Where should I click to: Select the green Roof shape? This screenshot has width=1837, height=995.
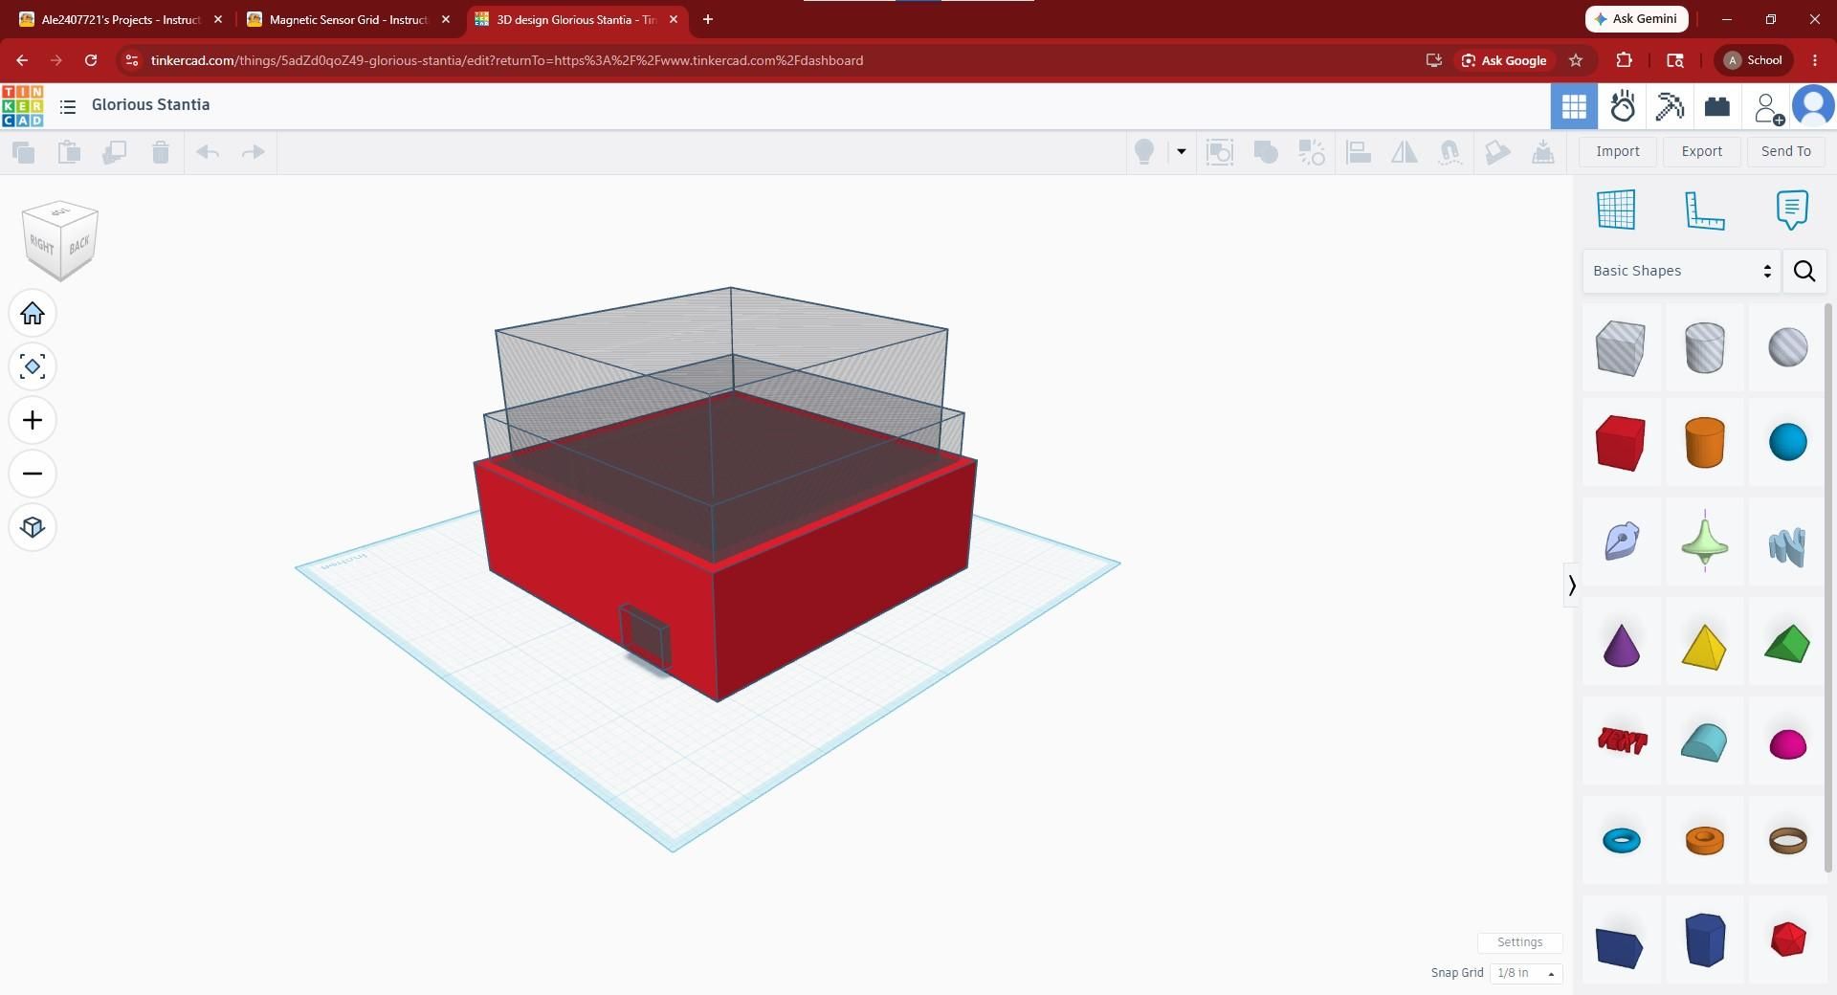(1787, 644)
